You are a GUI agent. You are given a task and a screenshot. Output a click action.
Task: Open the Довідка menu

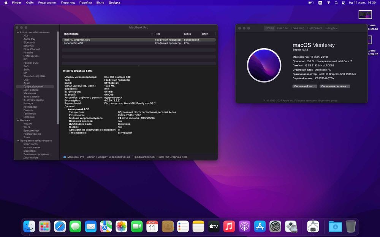tap(114, 3)
